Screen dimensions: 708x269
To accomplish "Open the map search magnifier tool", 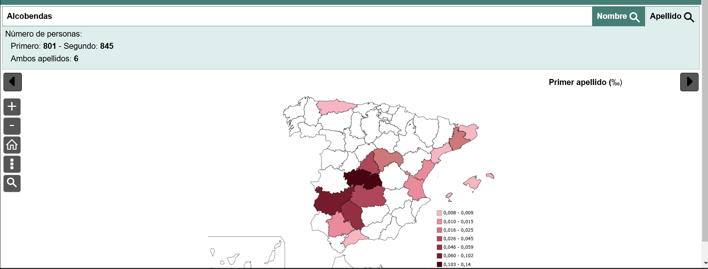I will tap(12, 183).
